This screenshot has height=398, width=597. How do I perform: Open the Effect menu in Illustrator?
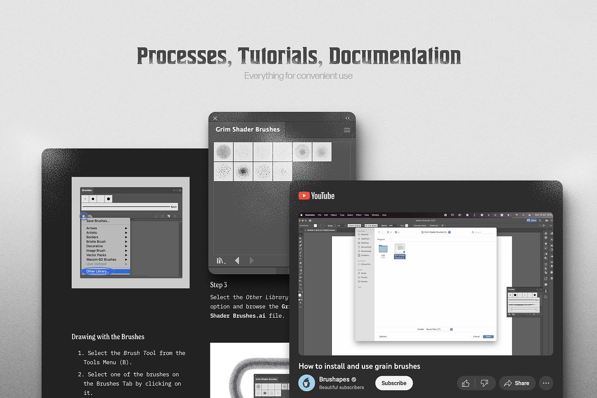pos(359,215)
